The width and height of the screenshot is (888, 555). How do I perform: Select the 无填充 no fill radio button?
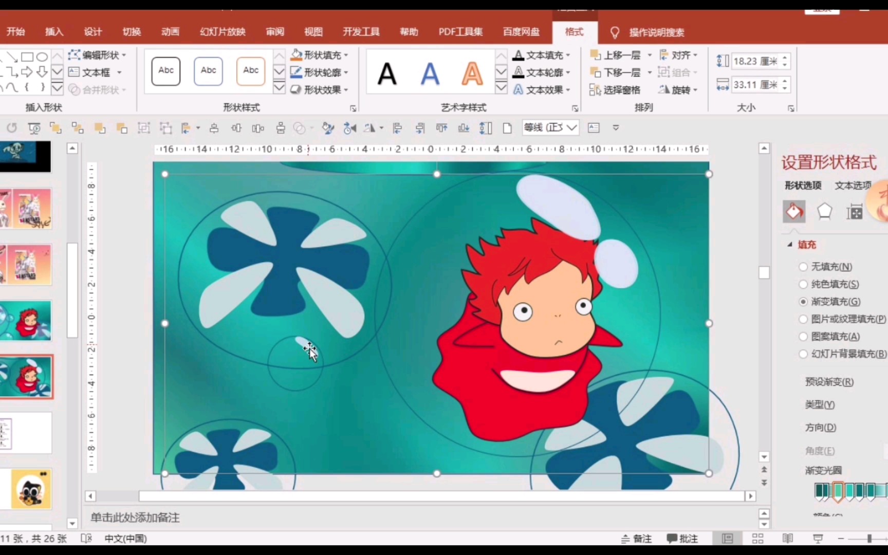pyautogui.click(x=803, y=267)
